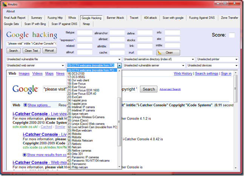244x176 pixels.
Task: Click the "expression": input field
Action: [84, 39]
